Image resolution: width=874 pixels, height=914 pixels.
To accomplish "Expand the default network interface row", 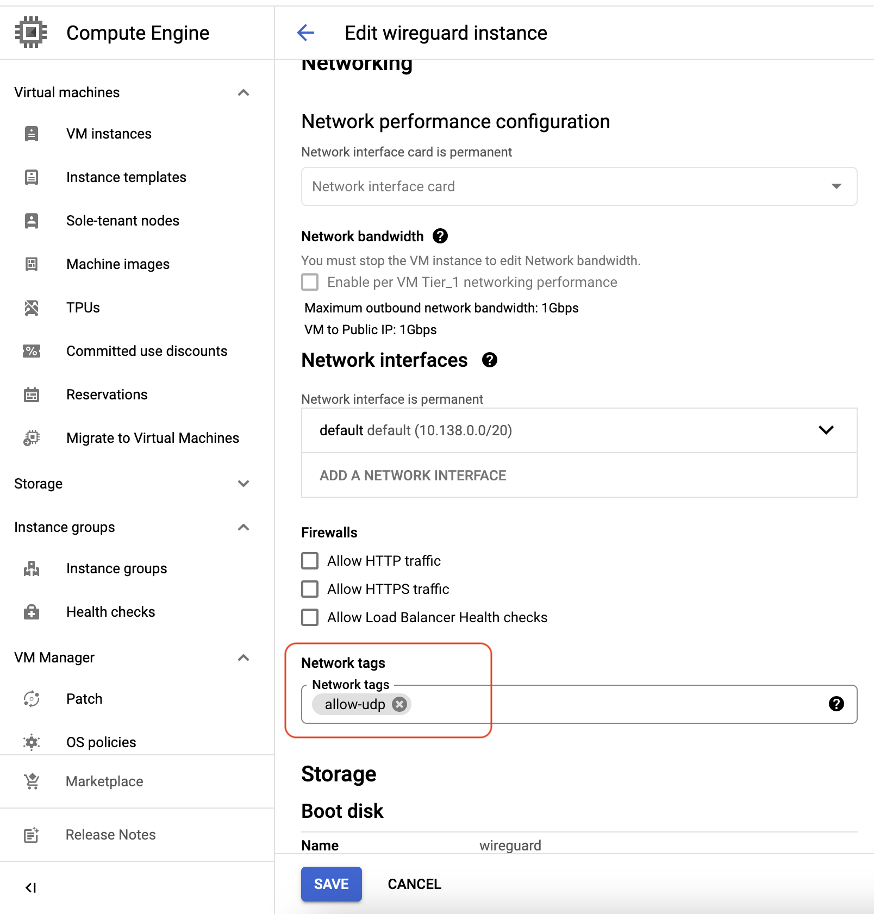I will (579, 430).
